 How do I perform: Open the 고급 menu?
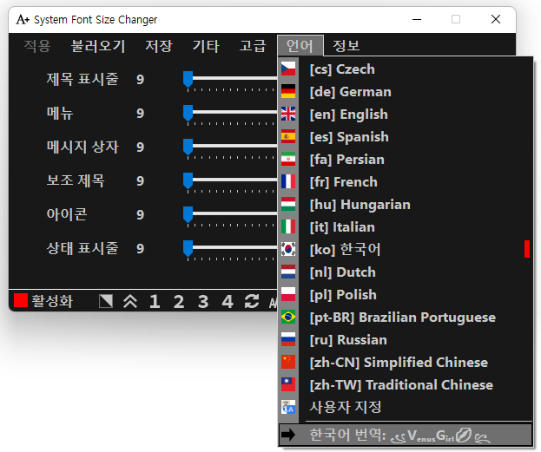click(253, 46)
